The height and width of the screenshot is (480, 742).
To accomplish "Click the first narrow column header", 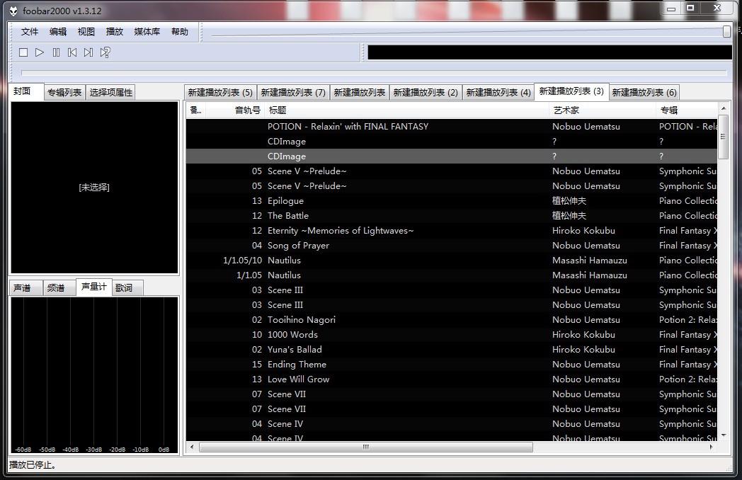I will pyautogui.click(x=195, y=110).
